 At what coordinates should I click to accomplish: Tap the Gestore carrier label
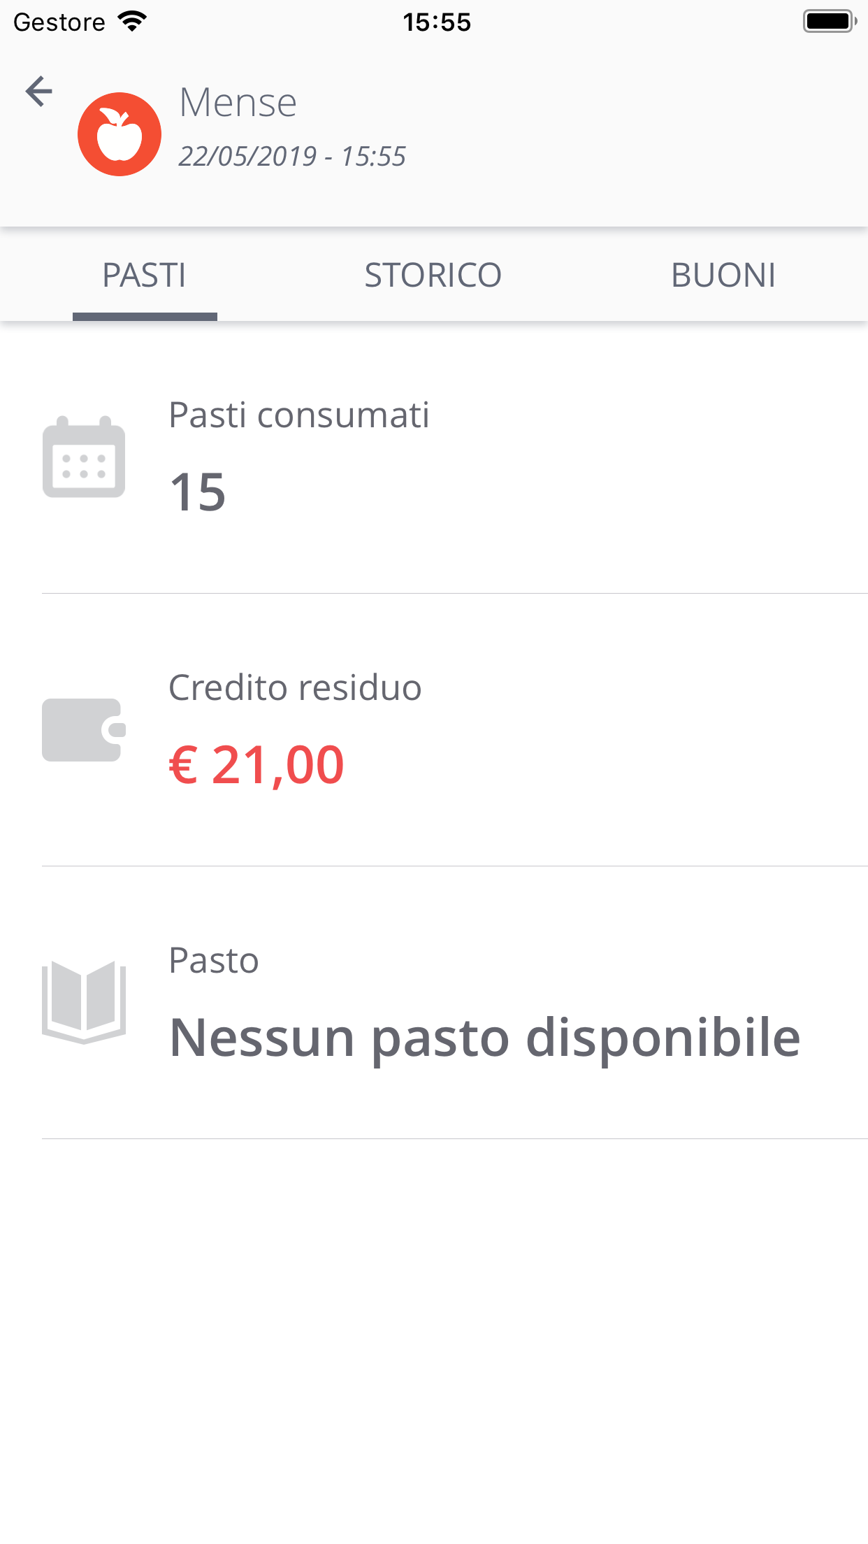click(x=59, y=22)
